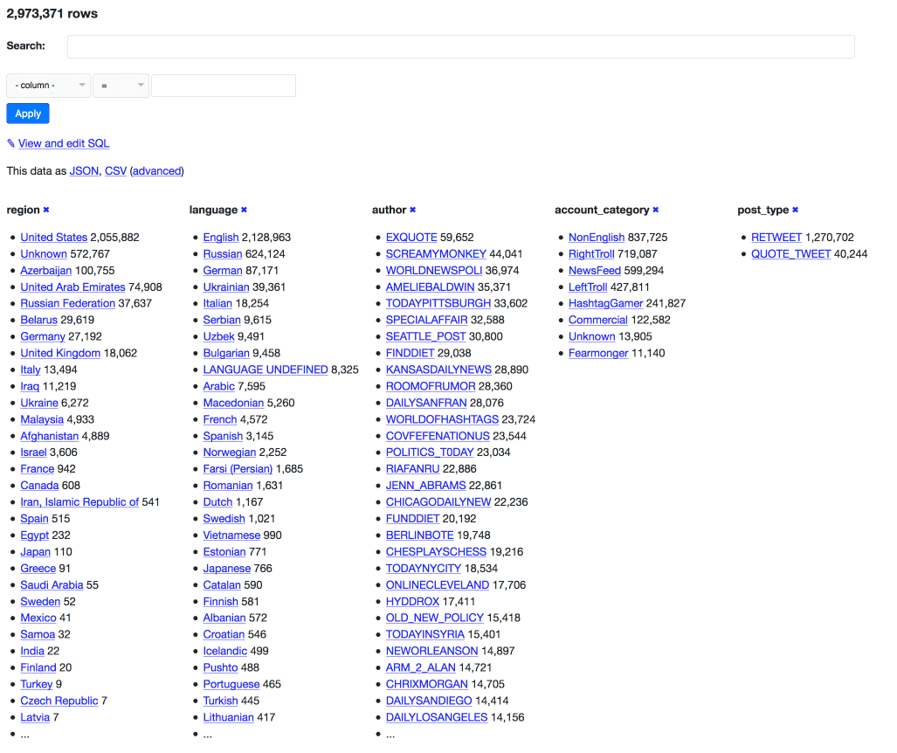
Task: Select German language facet
Action: [223, 271]
